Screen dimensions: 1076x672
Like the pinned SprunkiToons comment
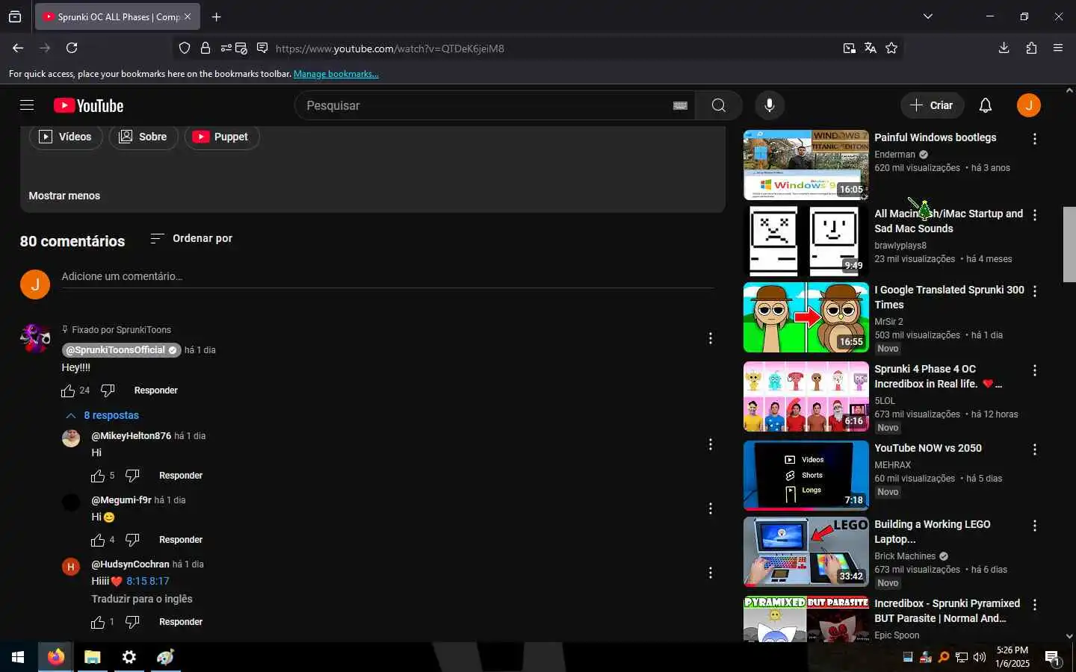pyautogui.click(x=68, y=391)
